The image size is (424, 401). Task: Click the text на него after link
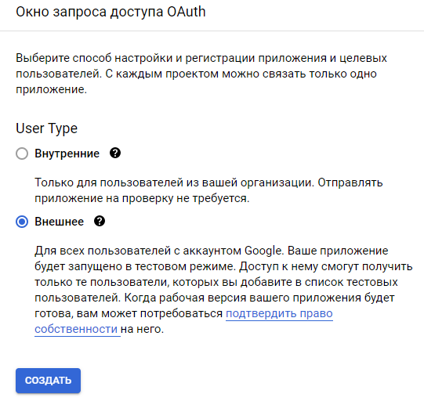pos(142,329)
